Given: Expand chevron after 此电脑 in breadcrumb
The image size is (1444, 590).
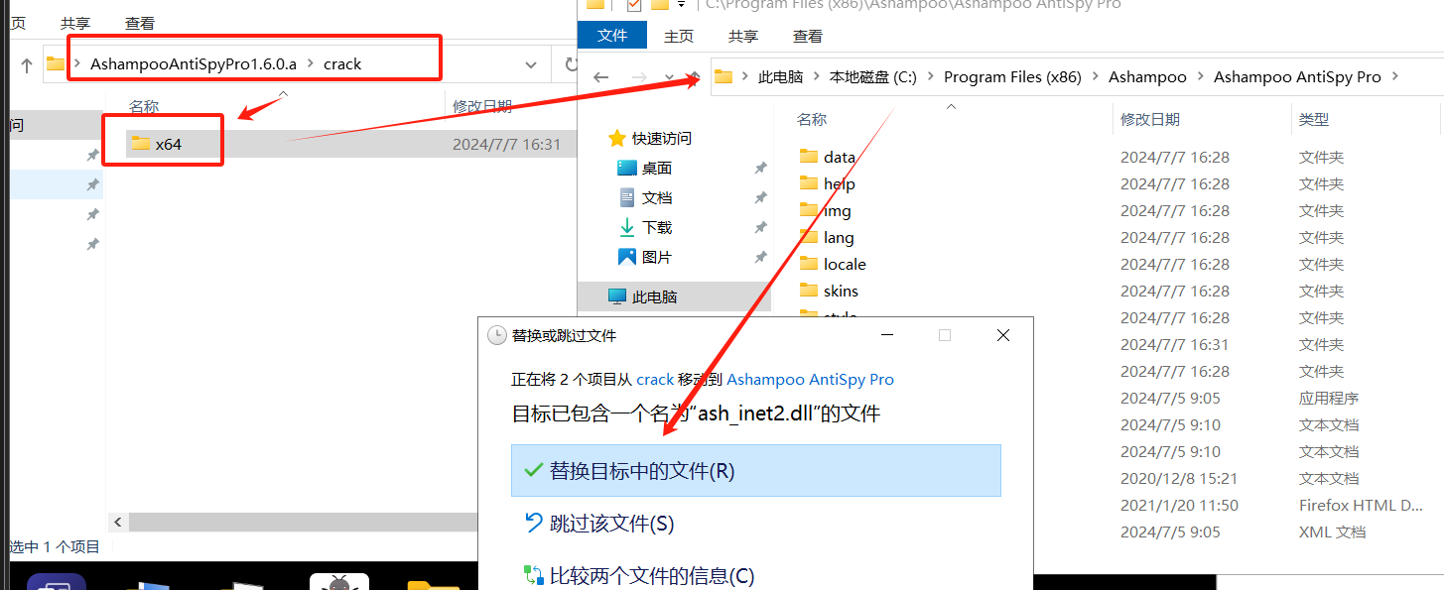Looking at the screenshot, I should pyautogui.click(x=816, y=77).
